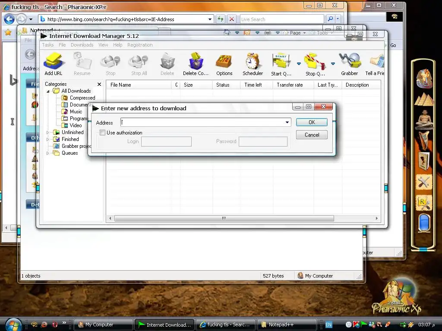Click the Time left column header

256,85
